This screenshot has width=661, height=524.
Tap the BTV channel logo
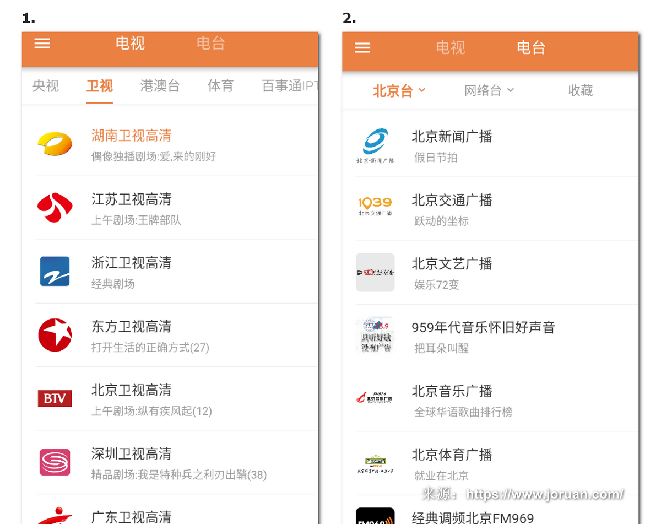[x=55, y=398]
